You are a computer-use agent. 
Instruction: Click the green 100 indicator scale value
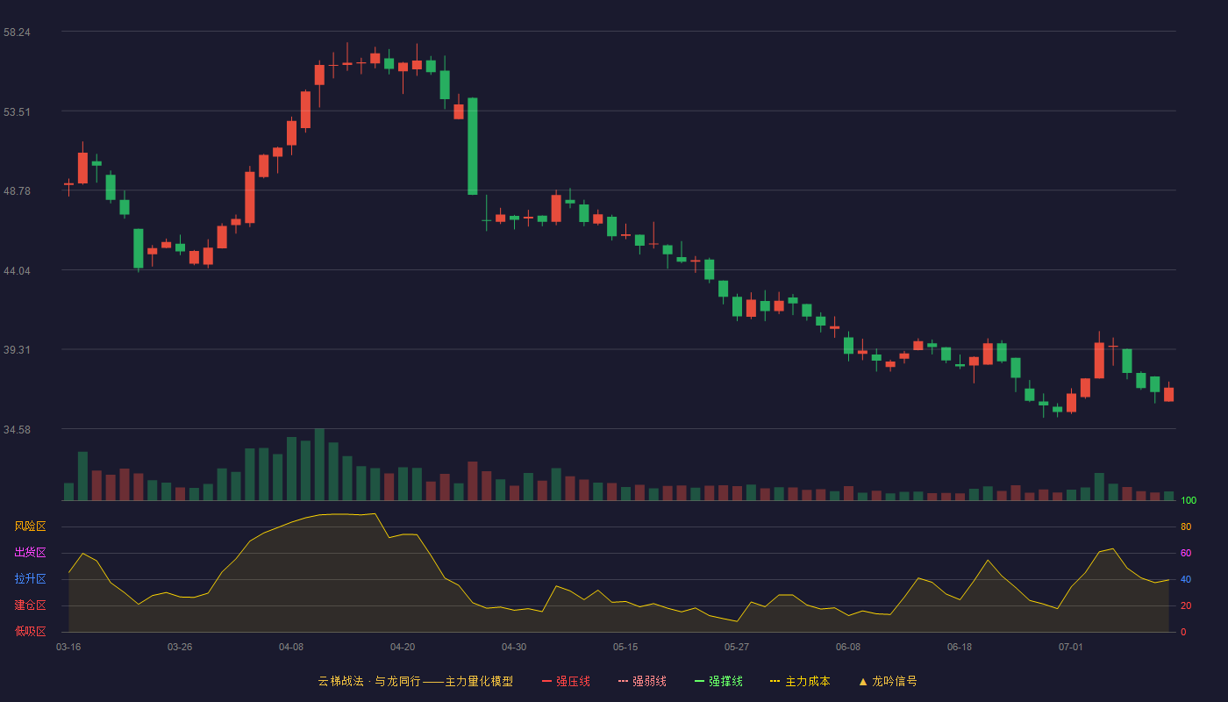tap(1189, 501)
